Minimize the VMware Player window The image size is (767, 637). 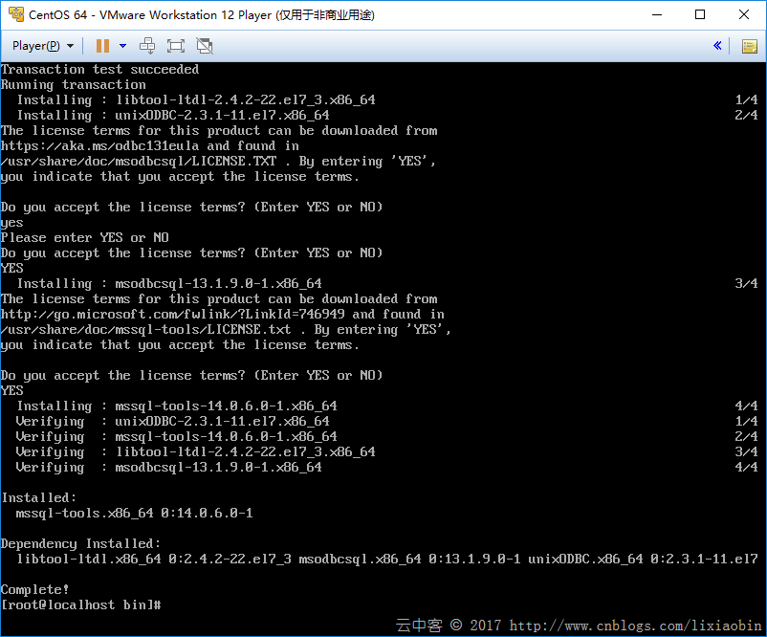(656, 14)
